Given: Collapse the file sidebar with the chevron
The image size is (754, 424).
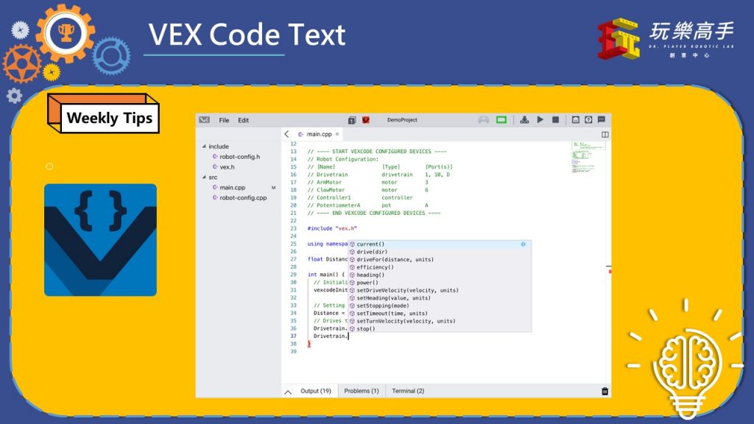Looking at the screenshot, I should 286,134.
